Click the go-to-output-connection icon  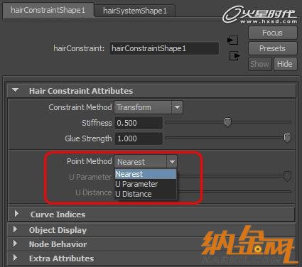click(x=234, y=56)
